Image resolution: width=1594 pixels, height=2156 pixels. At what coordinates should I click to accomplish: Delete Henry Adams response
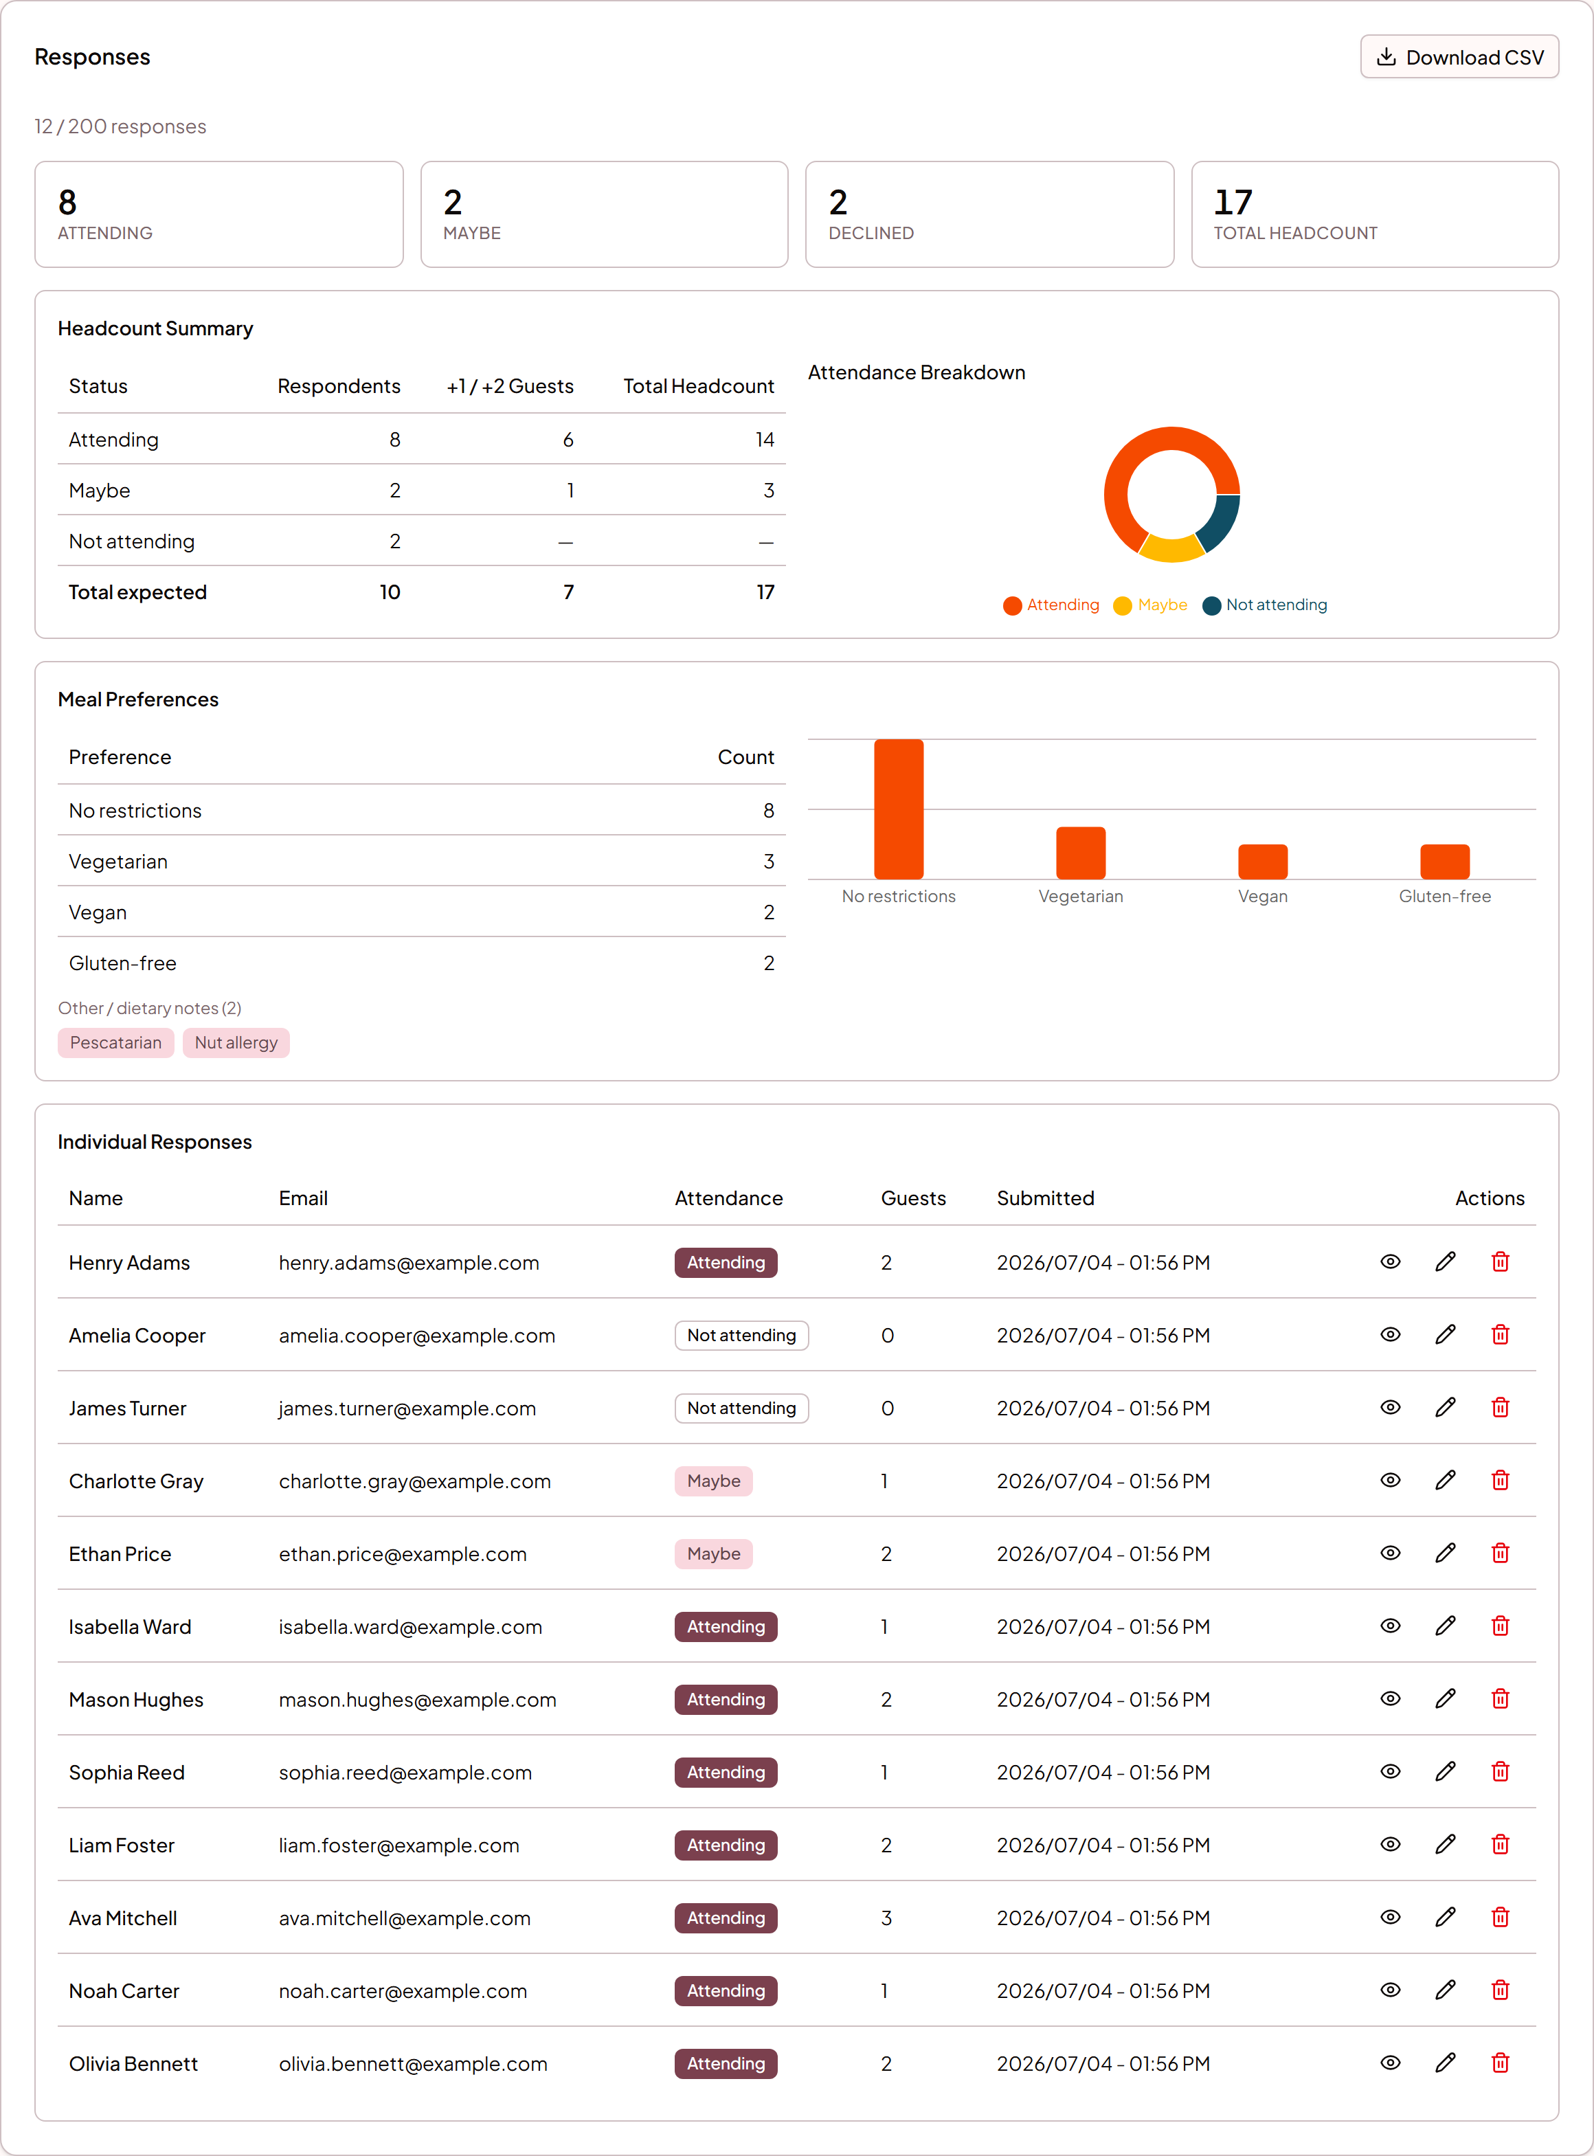coord(1499,1261)
